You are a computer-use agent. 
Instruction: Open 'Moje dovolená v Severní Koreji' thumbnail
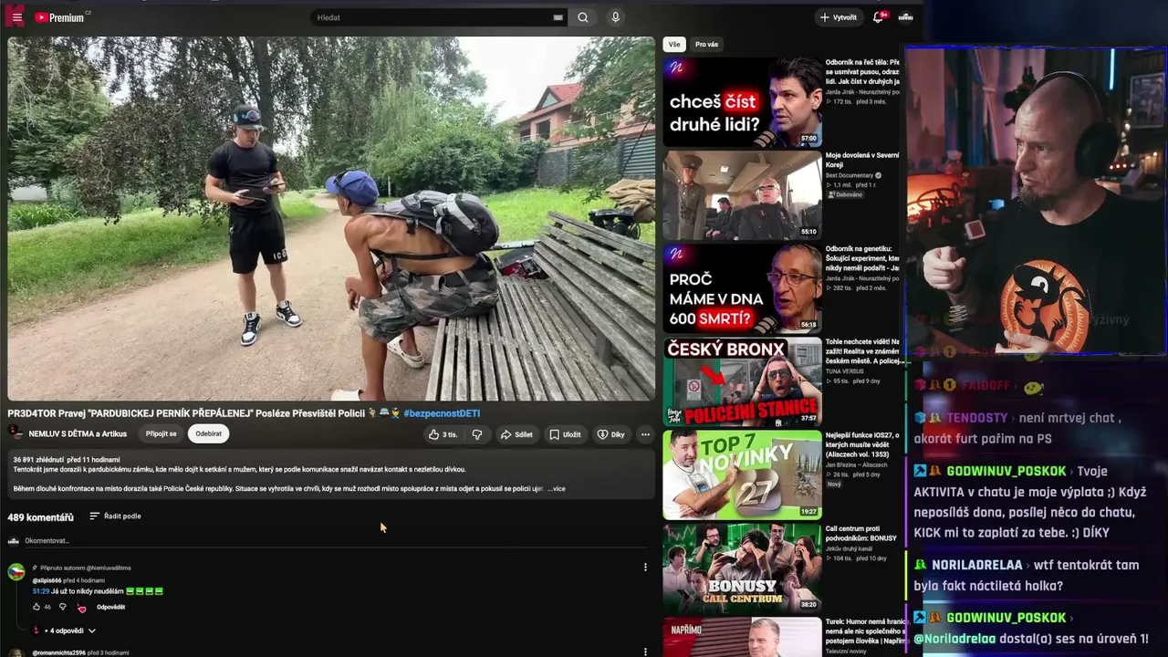click(x=743, y=195)
